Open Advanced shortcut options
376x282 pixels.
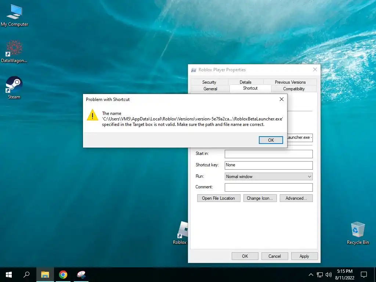[296, 198]
